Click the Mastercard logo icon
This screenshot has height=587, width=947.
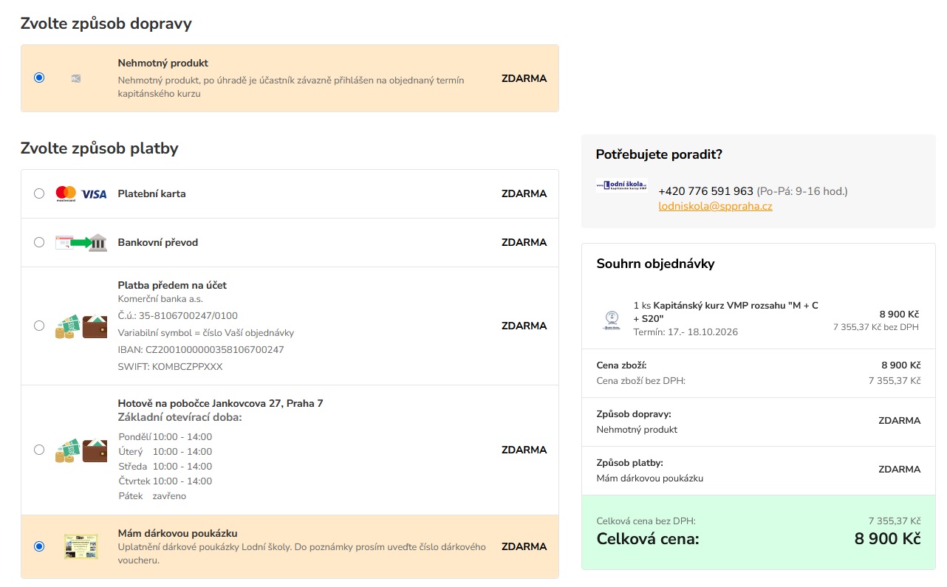66,193
